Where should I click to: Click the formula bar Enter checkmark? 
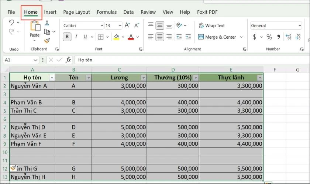point(59,60)
